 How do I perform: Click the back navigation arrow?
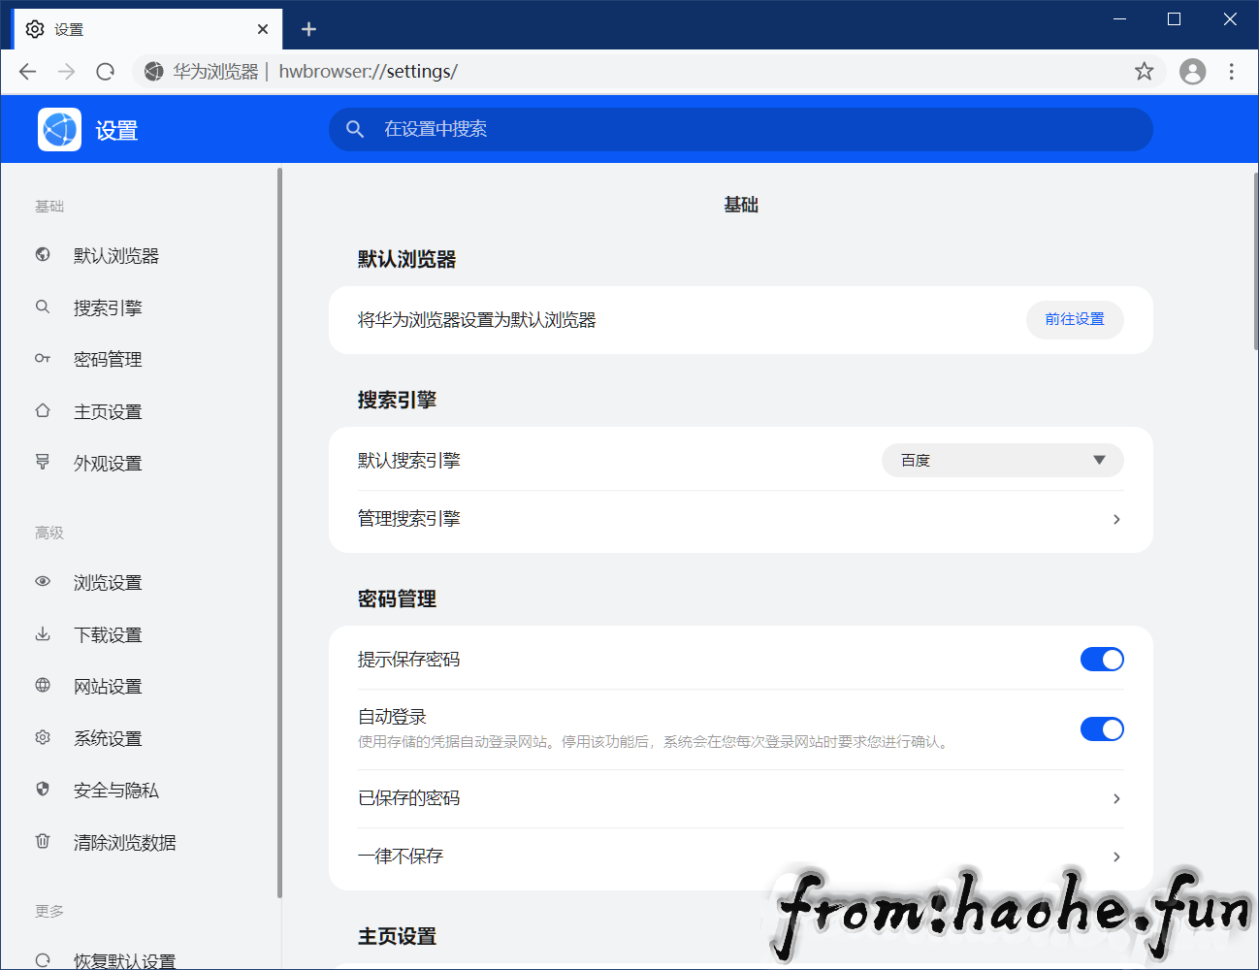[27, 71]
